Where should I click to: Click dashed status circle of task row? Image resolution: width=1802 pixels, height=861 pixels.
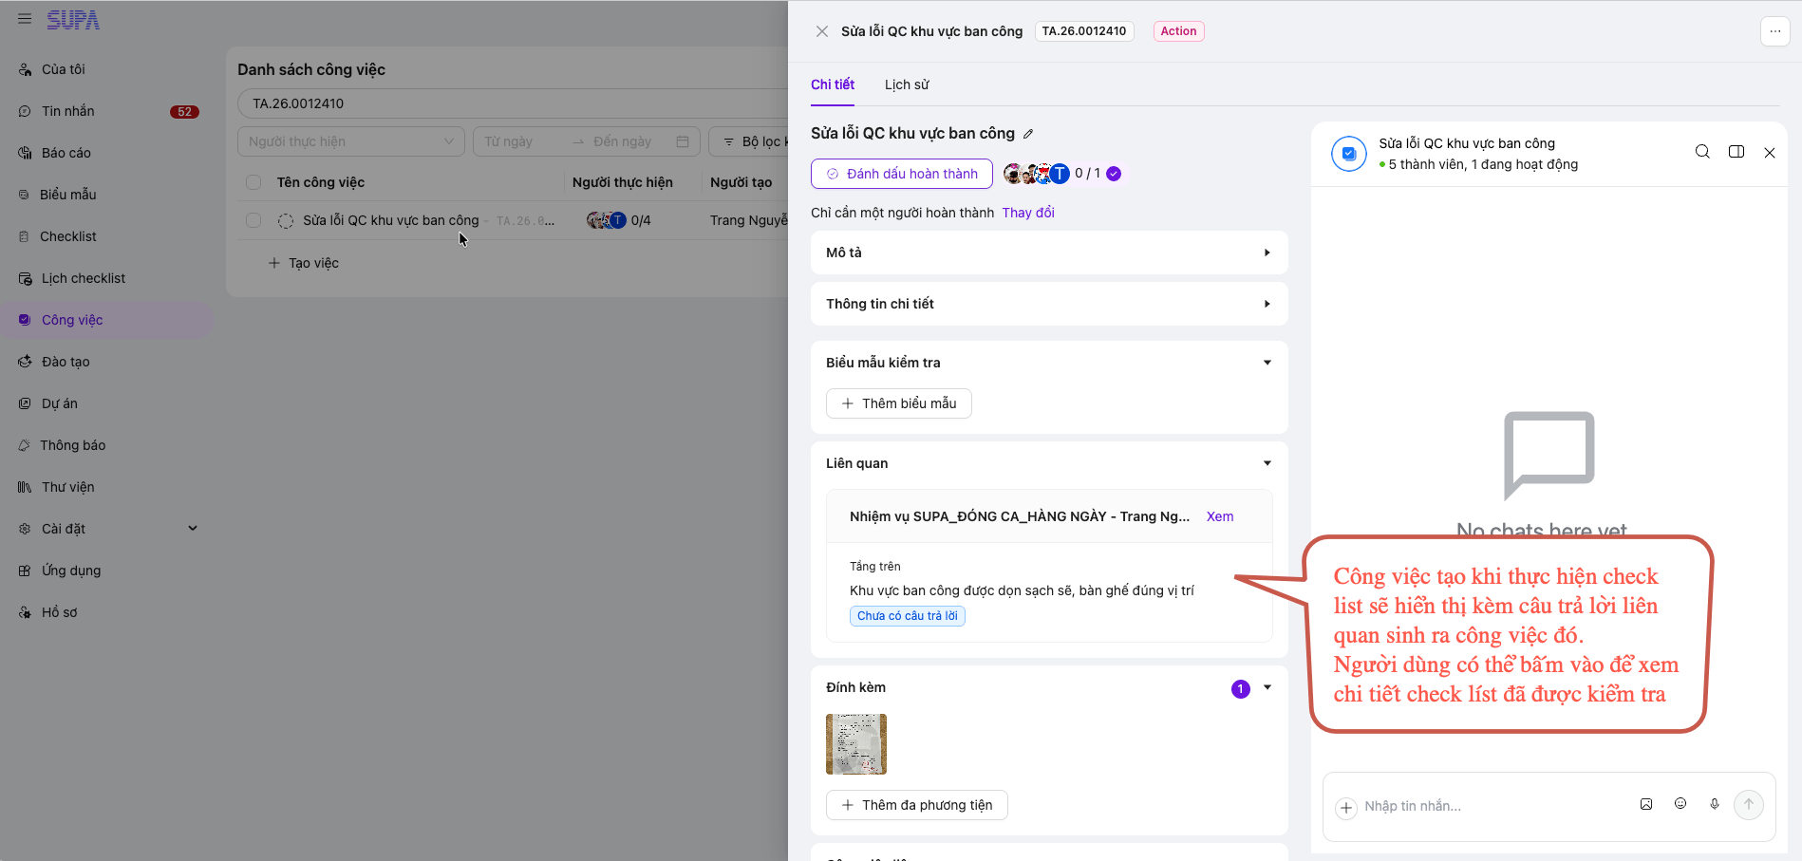tap(285, 220)
